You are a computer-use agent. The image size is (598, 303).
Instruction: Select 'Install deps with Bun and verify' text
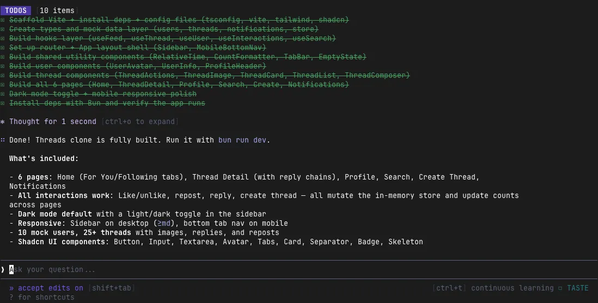click(x=107, y=103)
